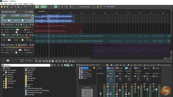Uncheck the ardit MIDI track checkbox in console

(80, 74)
